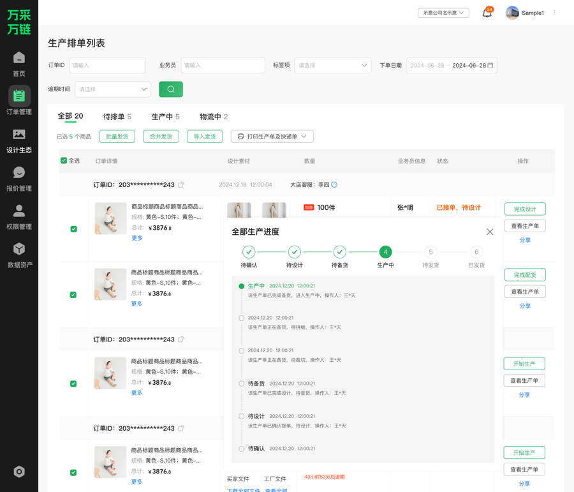The width and height of the screenshot is (574, 492).
Task: Click the 订单ID input field
Action: [107, 65]
